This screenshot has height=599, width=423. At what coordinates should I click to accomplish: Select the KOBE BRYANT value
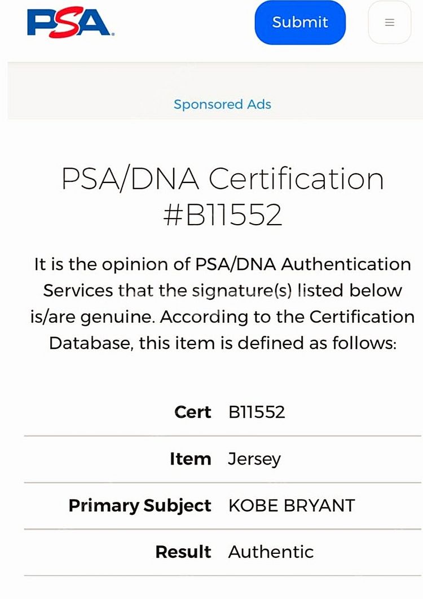click(292, 506)
